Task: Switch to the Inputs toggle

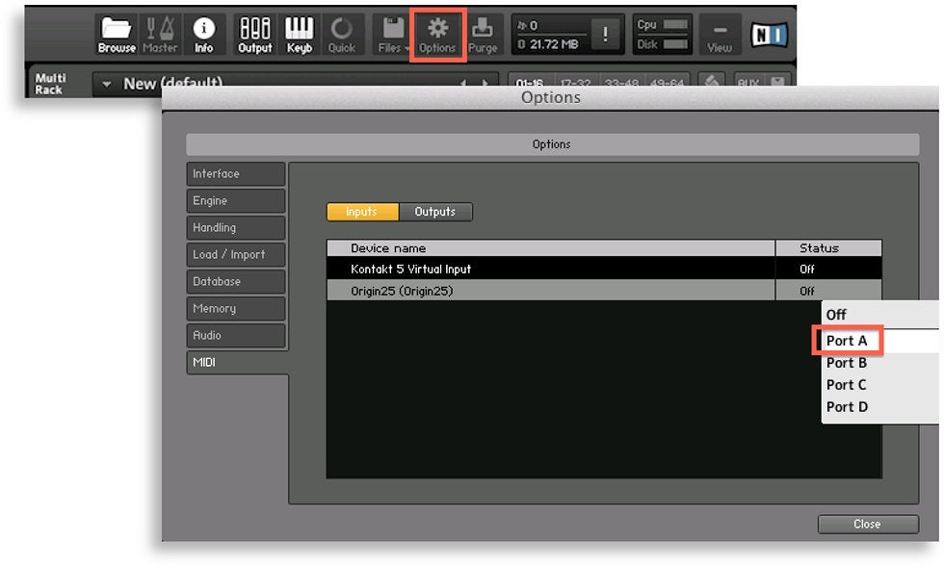Action: (x=362, y=212)
